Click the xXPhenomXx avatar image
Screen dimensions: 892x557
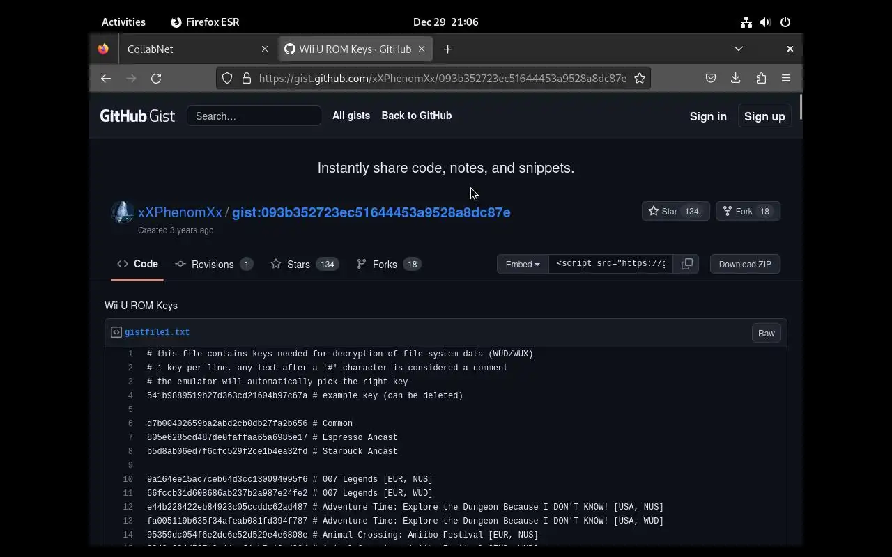click(x=123, y=212)
